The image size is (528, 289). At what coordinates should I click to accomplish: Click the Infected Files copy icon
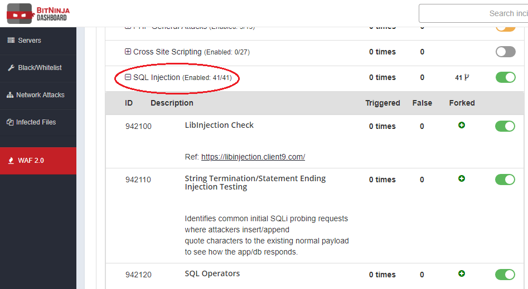pos(10,122)
